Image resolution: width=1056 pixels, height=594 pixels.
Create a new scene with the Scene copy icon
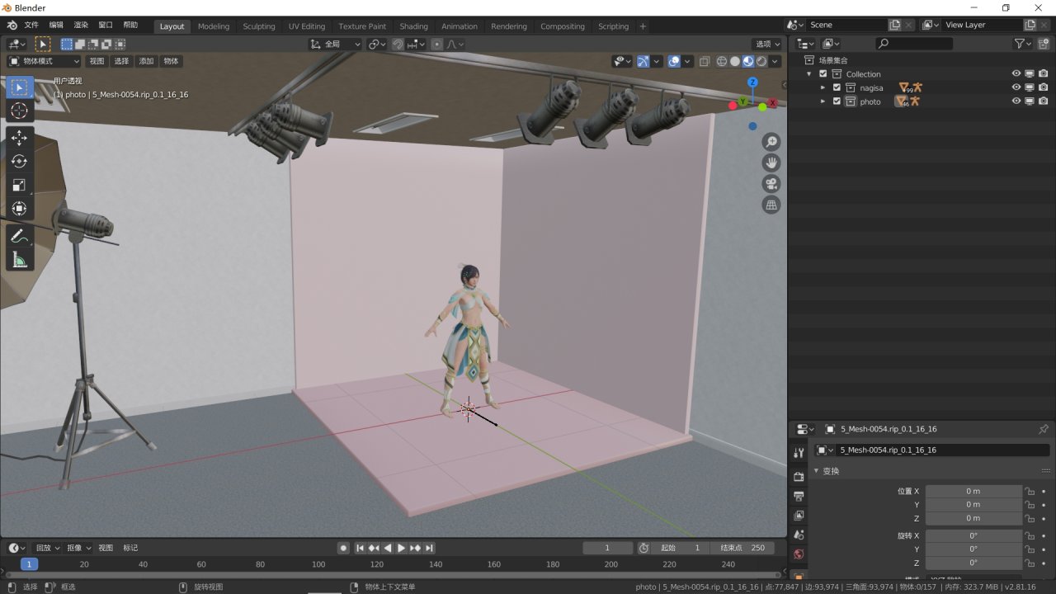(895, 26)
